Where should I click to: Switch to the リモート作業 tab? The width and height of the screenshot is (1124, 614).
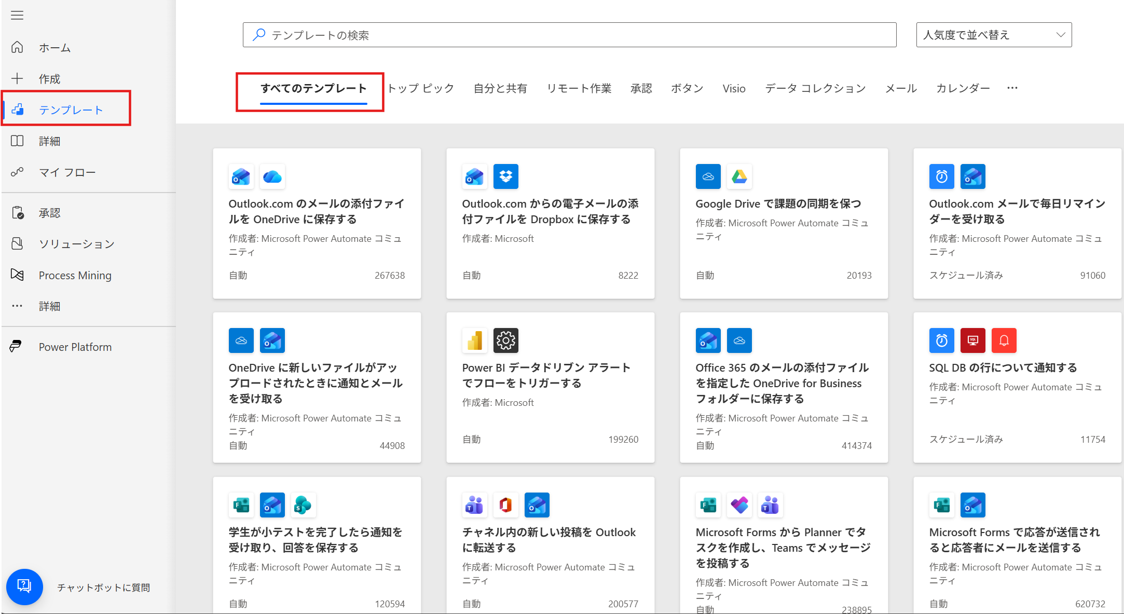579,89
